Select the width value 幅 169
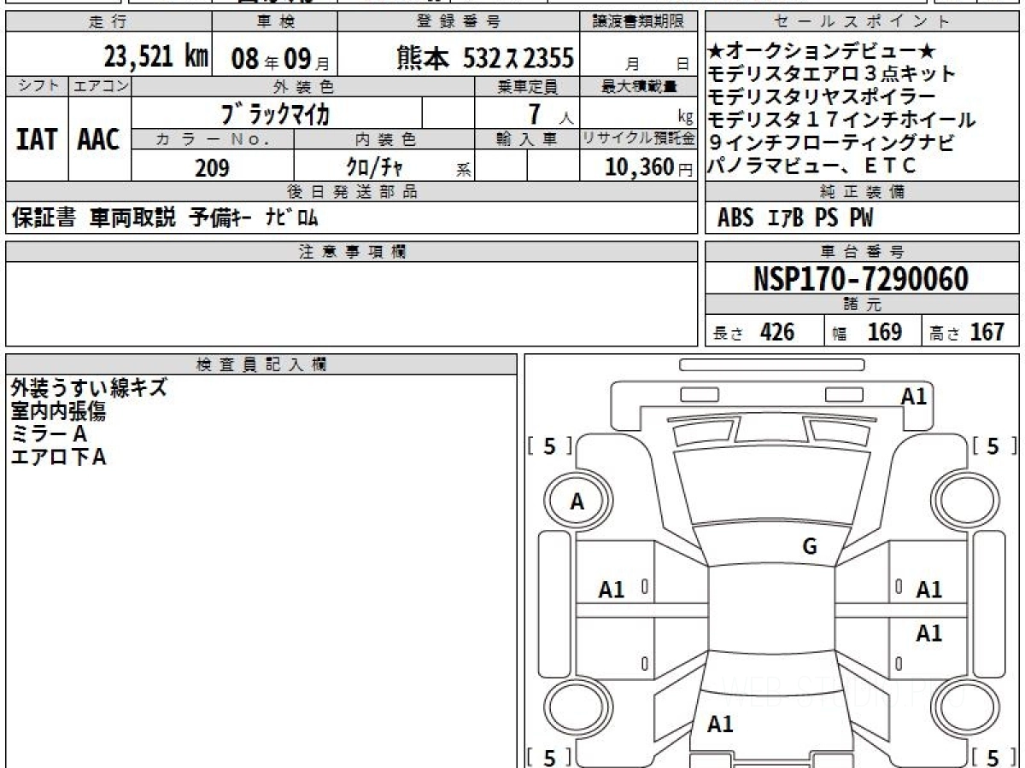Screen dimensions: 1025x768 click(868, 332)
